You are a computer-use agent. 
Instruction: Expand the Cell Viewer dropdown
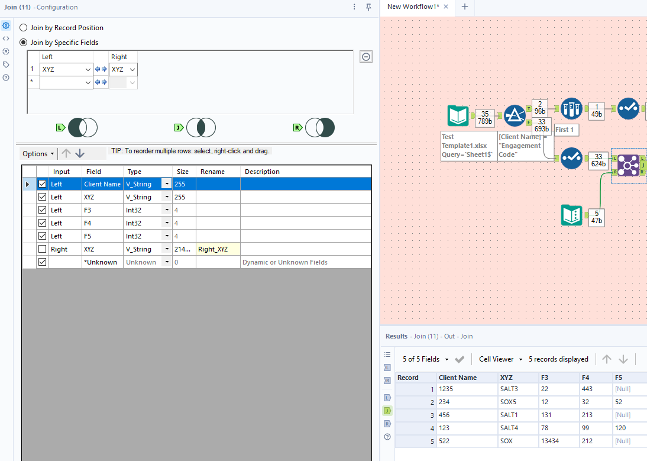point(500,359)
